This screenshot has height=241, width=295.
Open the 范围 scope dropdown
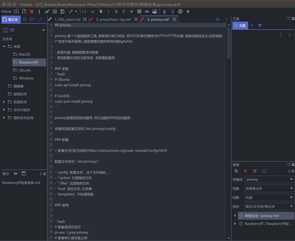269,188
